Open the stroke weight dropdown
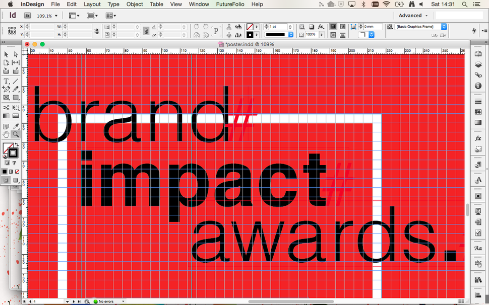 290,26
